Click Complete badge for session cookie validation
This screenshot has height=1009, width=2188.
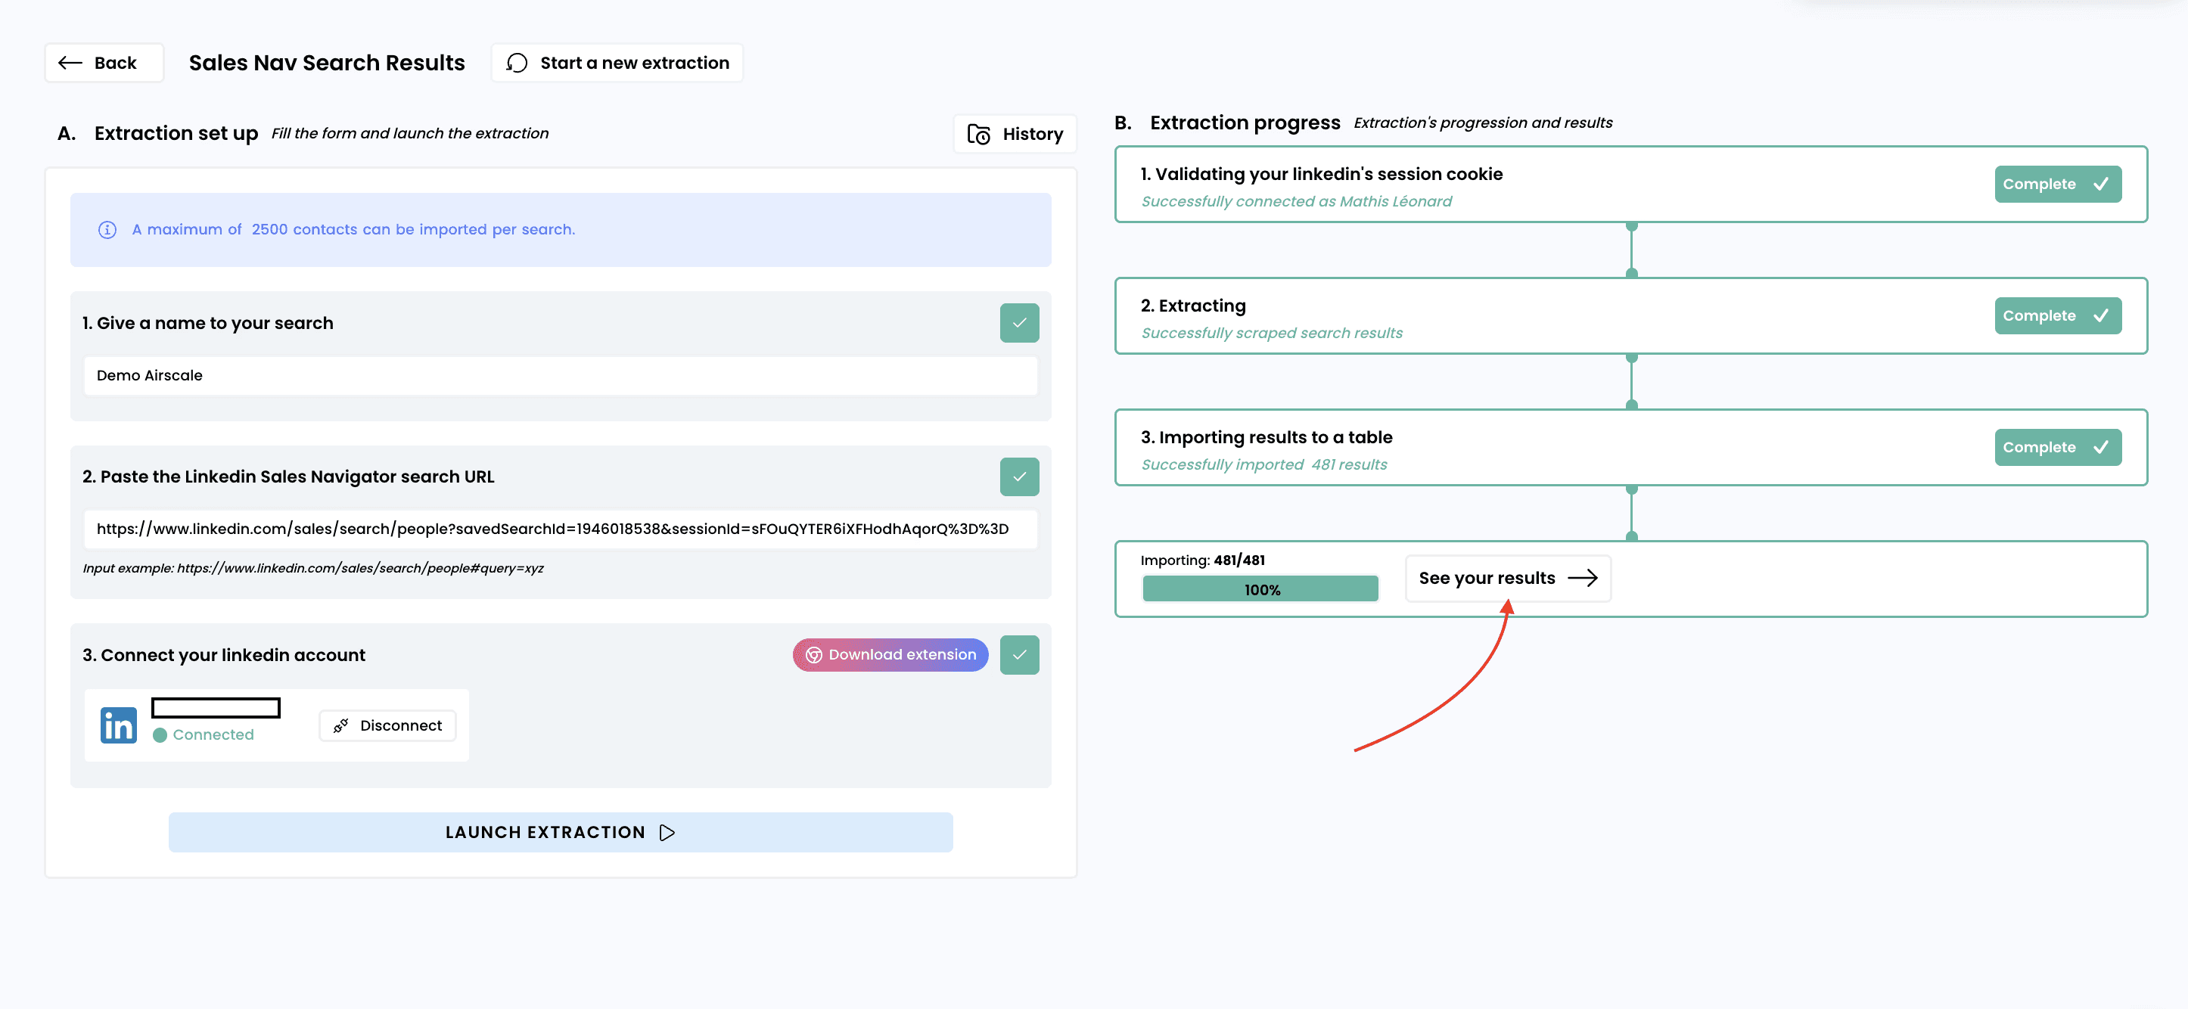click(2057, 185)
